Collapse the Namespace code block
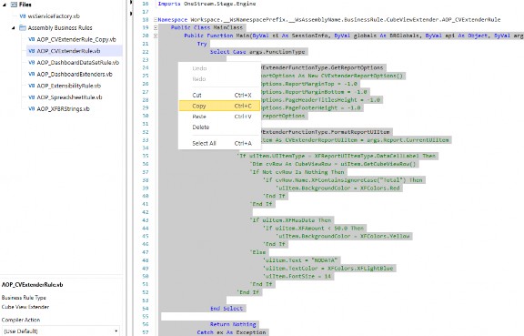The height and width of the screenshot is (336, 524). pyautogui.click(x=156, y=20)
